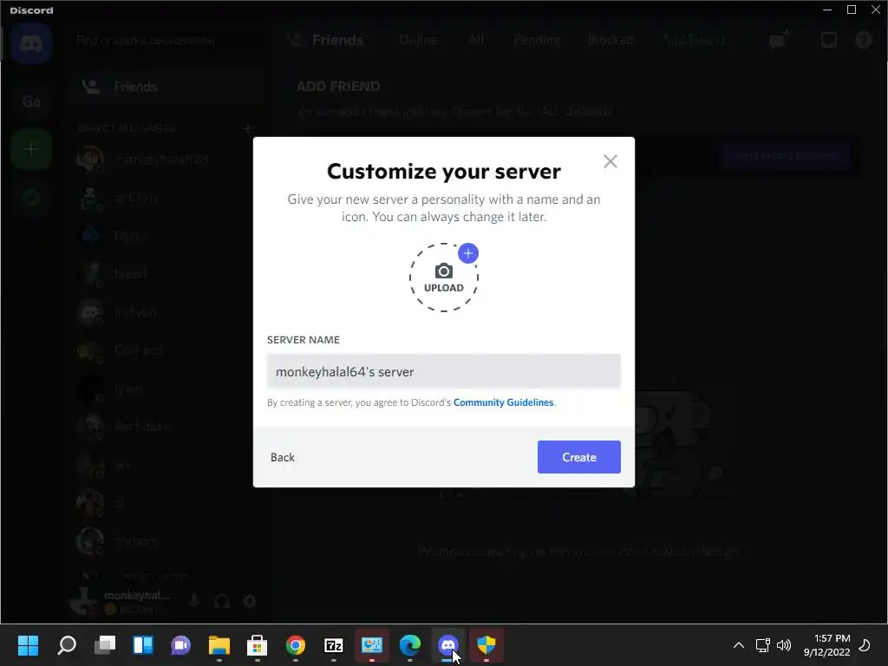Click the Server Name input field
The height and width of the screenshot is (666, 888).
443,371
